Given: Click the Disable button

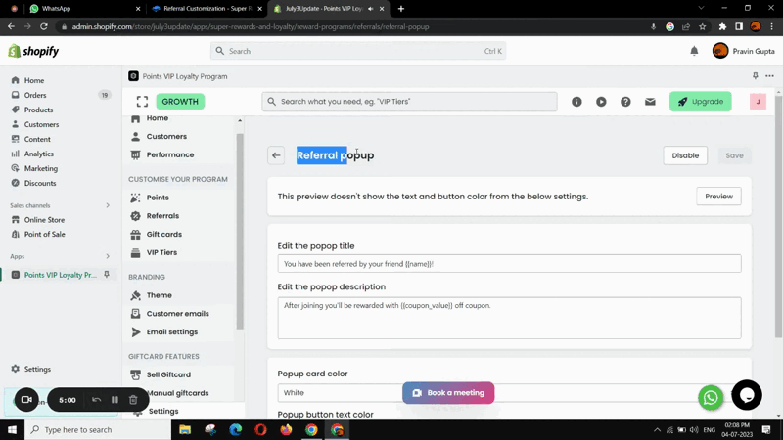Looking at the screenshot, I should [x=685, y=155].
